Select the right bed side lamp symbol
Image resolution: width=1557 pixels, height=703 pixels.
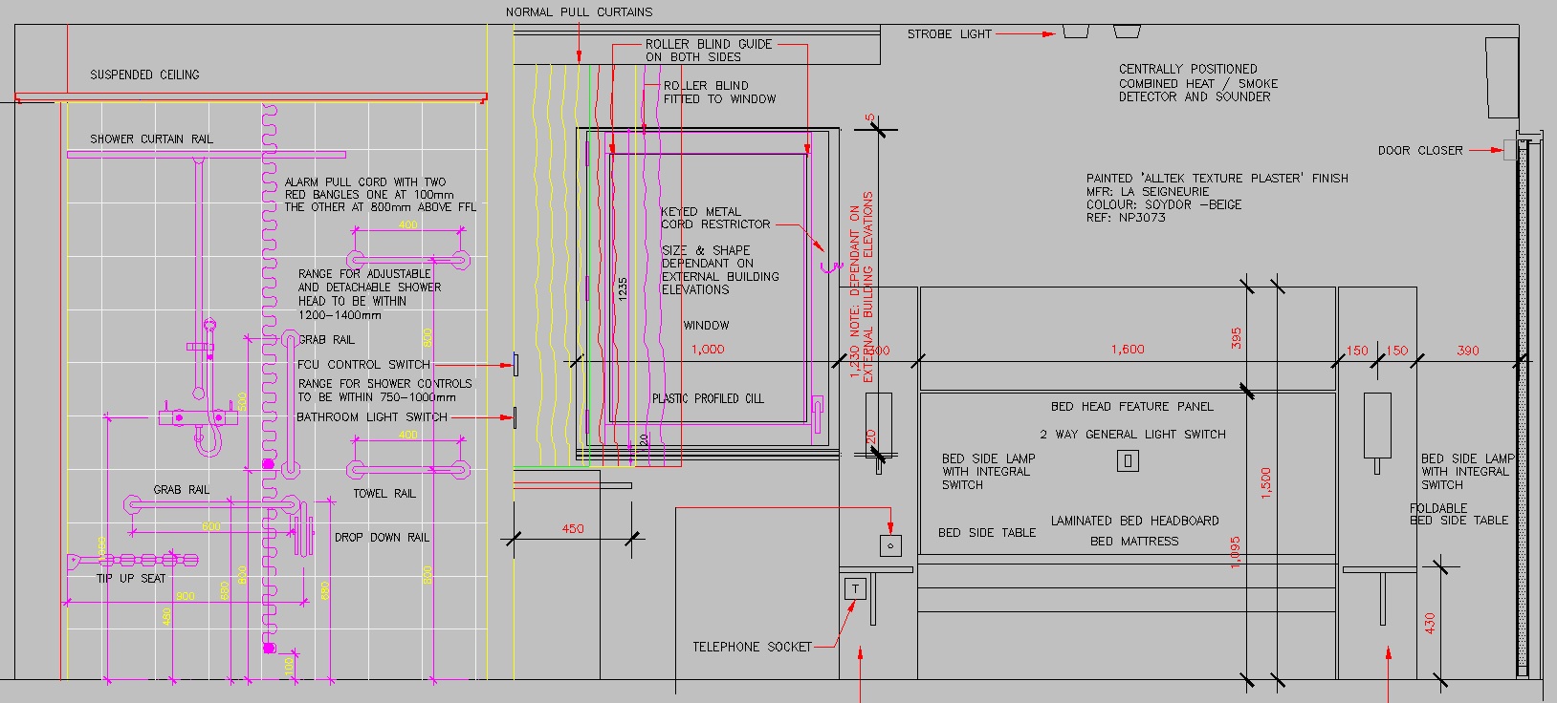1377,431
